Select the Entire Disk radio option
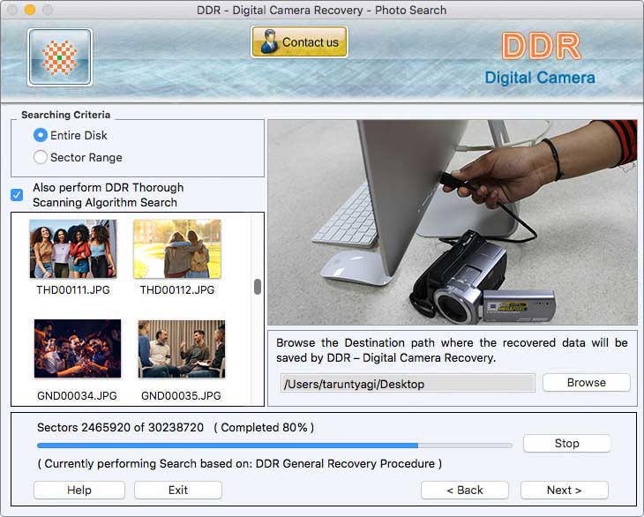Viewport: 644px width, 517px height. click(x=41, y=135)
